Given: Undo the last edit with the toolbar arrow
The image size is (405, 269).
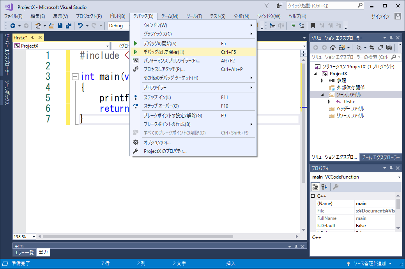Looking at the screenshot, I should pos(80,26).
